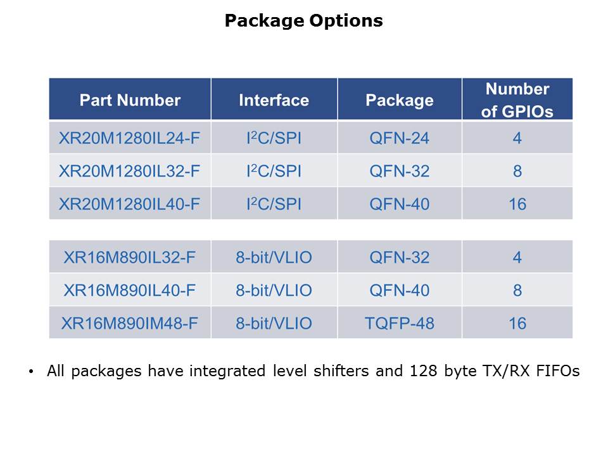
Task: Click GPIO count 16 in XR20M1280IL40-F row
Action: 517,204
